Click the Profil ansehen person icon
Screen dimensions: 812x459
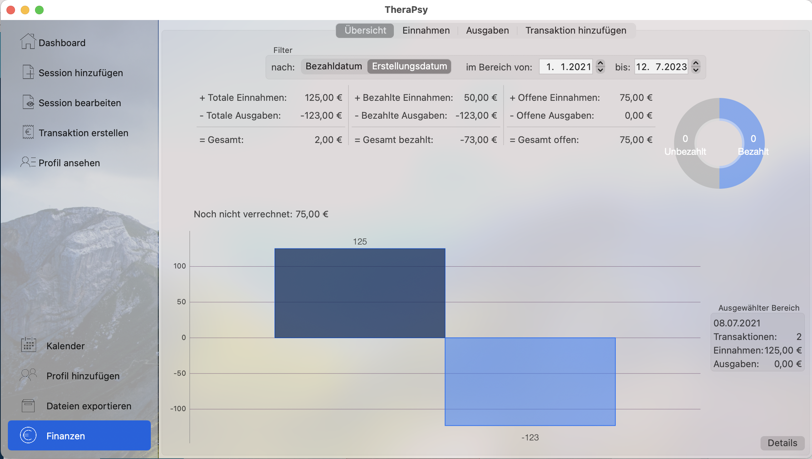click(28, 162)
